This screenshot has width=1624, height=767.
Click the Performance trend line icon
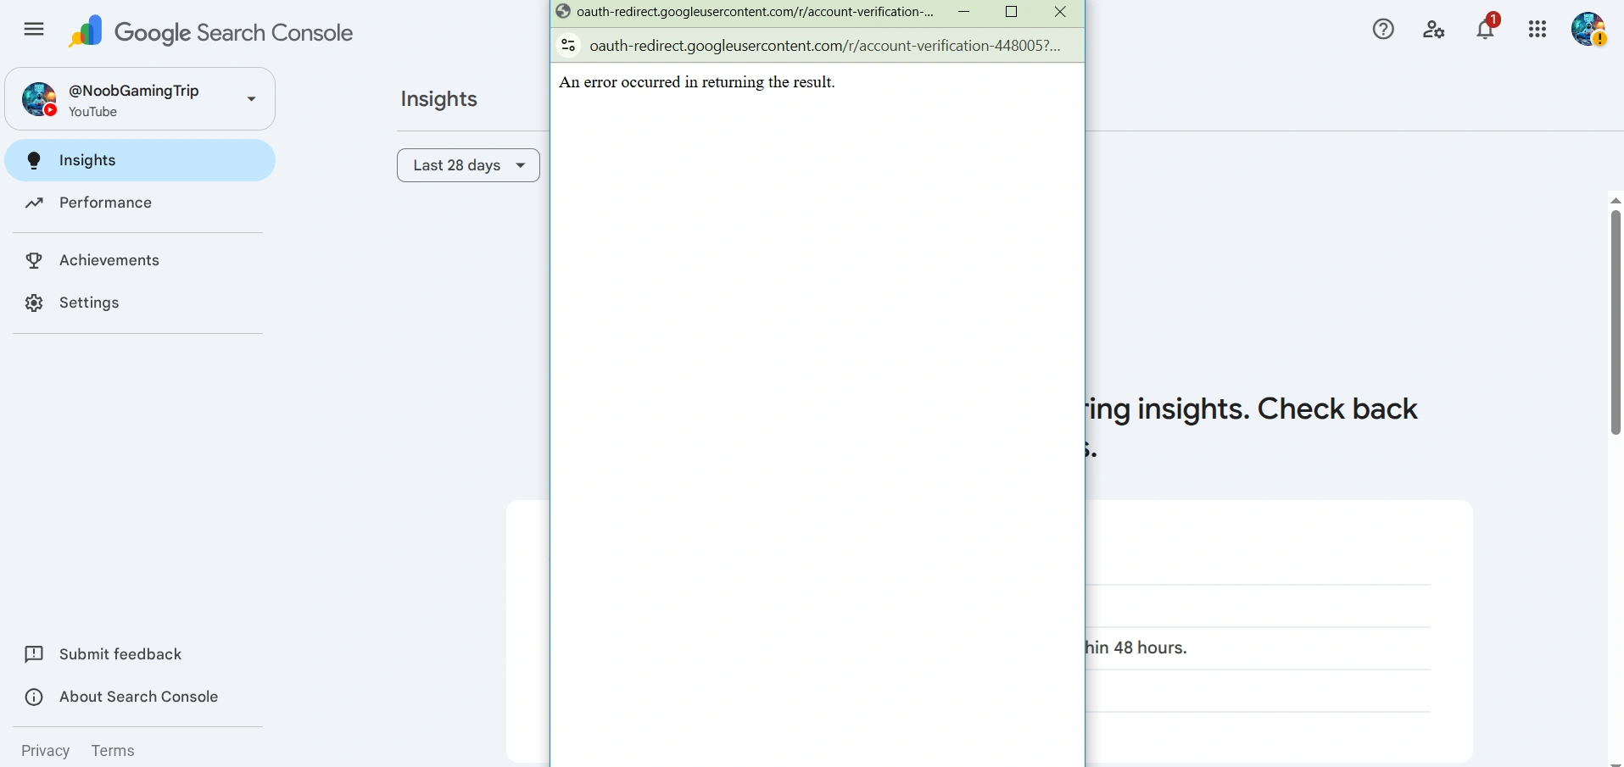point(34,203)
